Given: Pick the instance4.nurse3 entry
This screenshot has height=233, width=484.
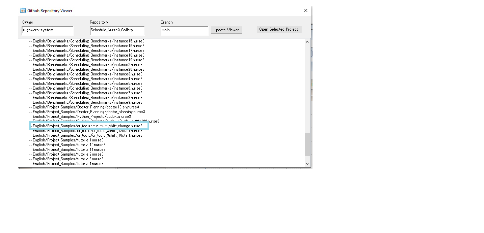Looking at the screenshot, I should click(x=87, y=79).
